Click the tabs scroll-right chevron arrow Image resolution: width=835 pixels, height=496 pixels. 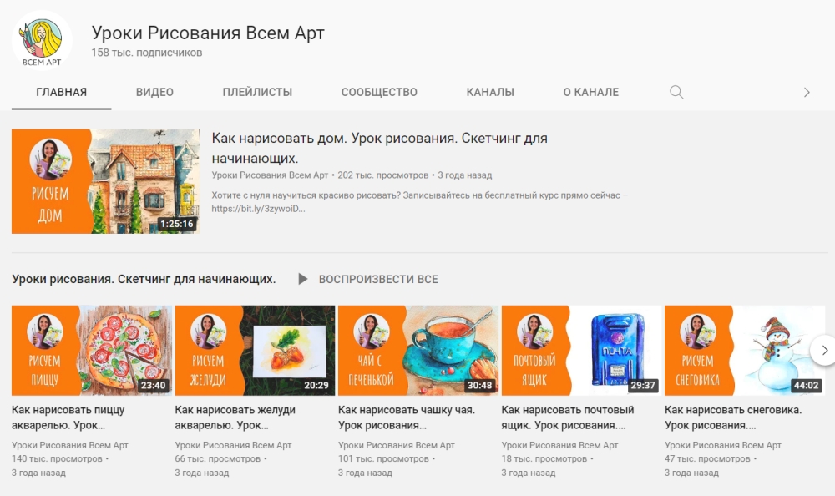click(807, 92)
